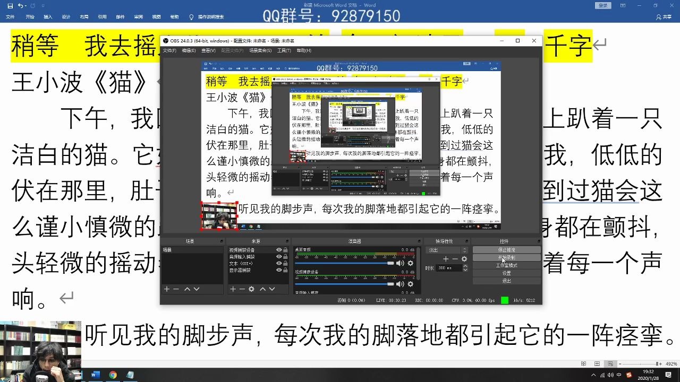Hide 文本 (GDI+) source via eye icon
The height and width of the screenshot is (382, 680).
pos(279,263)
